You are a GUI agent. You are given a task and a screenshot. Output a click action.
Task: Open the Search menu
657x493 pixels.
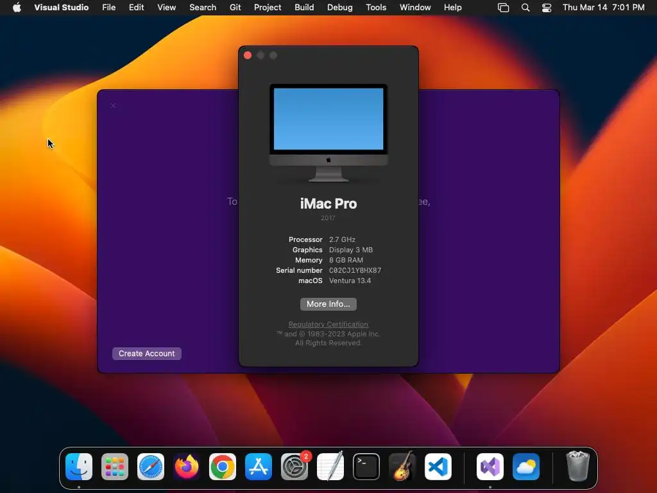pos(203,7)
